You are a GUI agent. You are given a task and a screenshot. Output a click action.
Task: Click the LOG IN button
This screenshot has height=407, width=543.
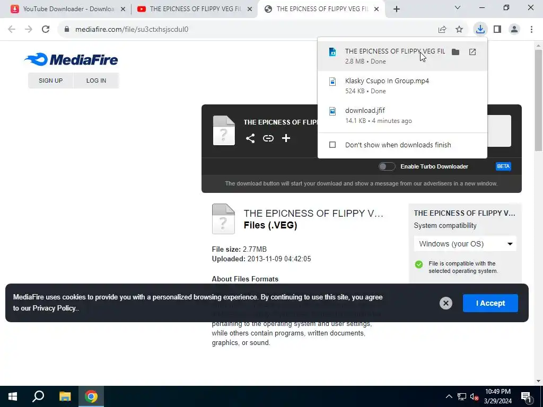point(97,81)
